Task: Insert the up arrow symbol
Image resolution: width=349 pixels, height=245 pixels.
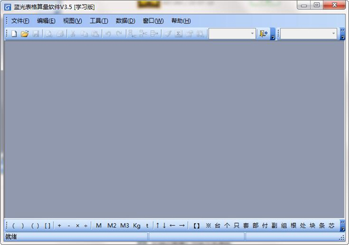Action: point(157,225)
